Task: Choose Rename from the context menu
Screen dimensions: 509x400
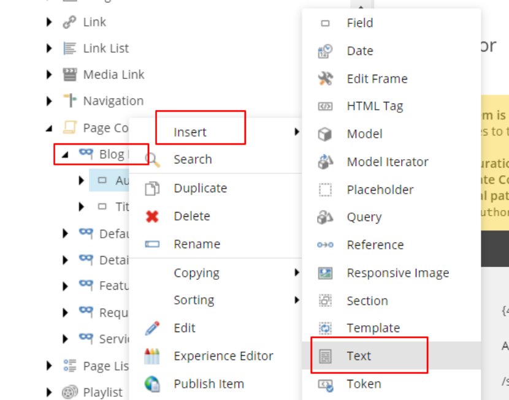Action: pyautogui.click(x=215, y=244)
